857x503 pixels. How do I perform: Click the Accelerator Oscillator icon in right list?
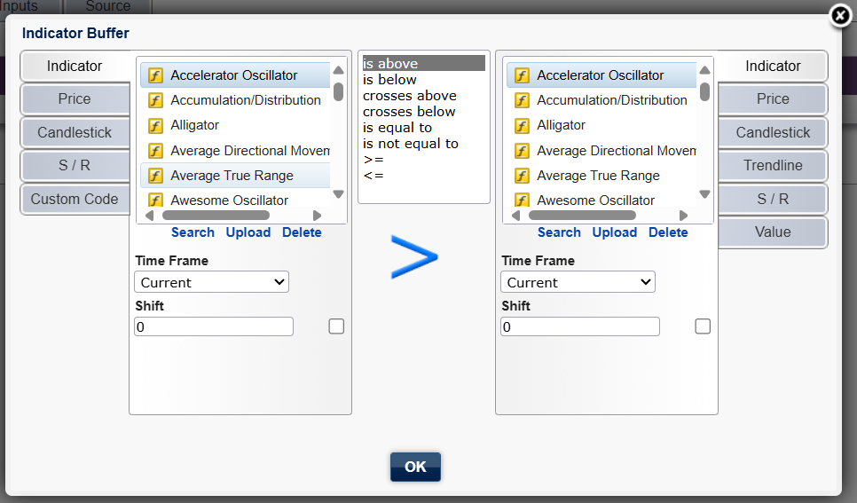[x=522, y=75]
